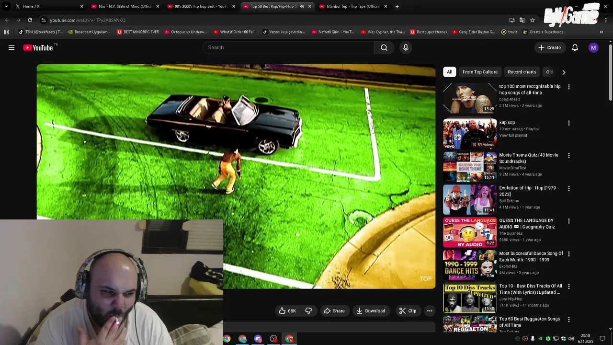
Task: Click the URL address bar
Action: [x=273, y=20]
